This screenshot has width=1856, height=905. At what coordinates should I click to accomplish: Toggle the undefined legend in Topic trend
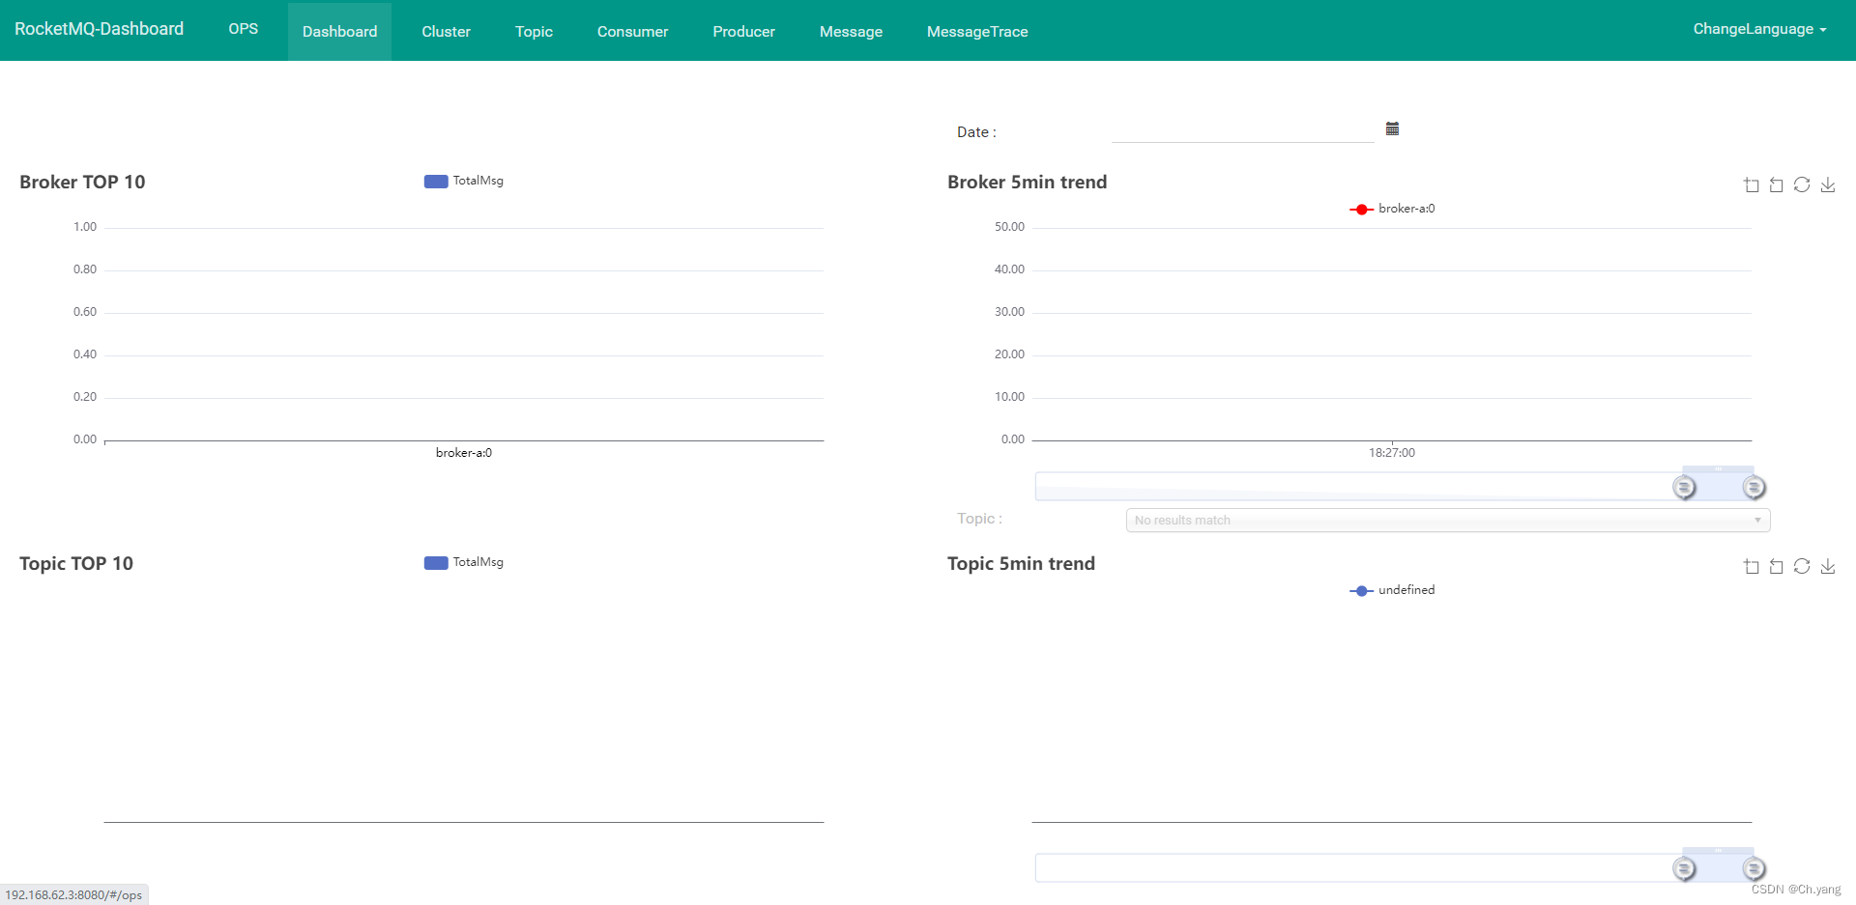coord(1392,590)
